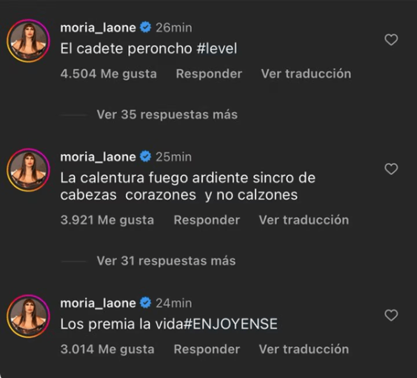Click verified badge on the 25min comment

click(x=146, y=157)
